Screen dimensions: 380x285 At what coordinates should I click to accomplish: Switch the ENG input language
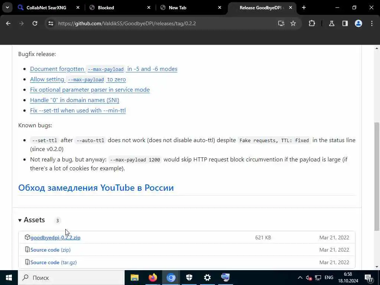coord(329,278)
